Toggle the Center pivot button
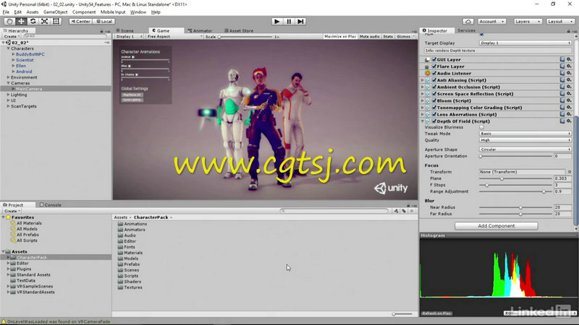 pyautogui.click(x=80, y=22)
